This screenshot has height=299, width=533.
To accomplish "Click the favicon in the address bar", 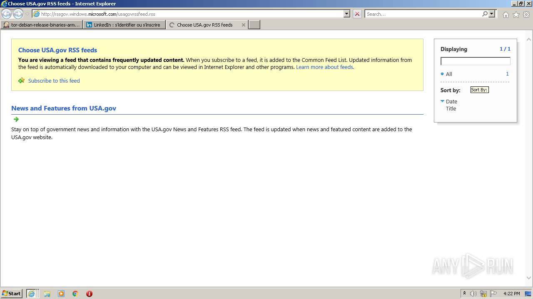I will click(x=37, y=14).
